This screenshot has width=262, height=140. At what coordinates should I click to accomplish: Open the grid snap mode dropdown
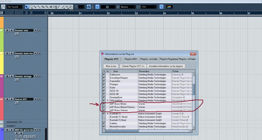[x=108, y=7]
